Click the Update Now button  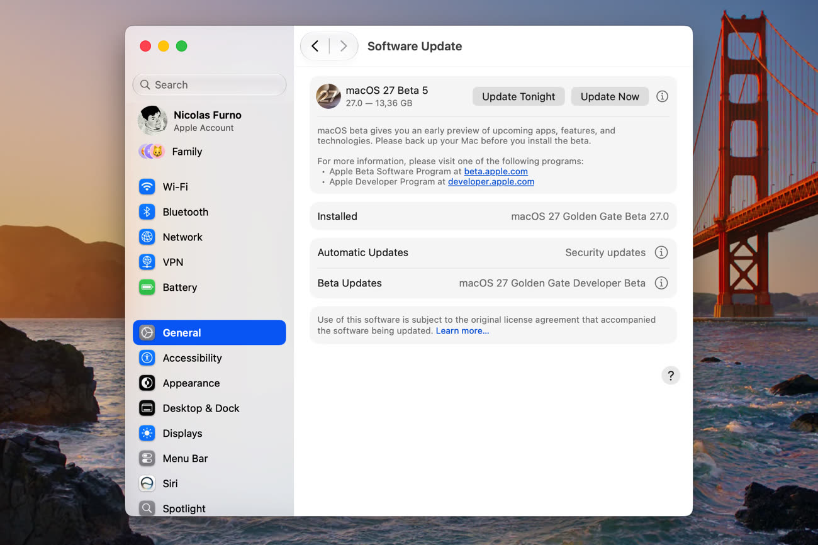tap(610, 96)
